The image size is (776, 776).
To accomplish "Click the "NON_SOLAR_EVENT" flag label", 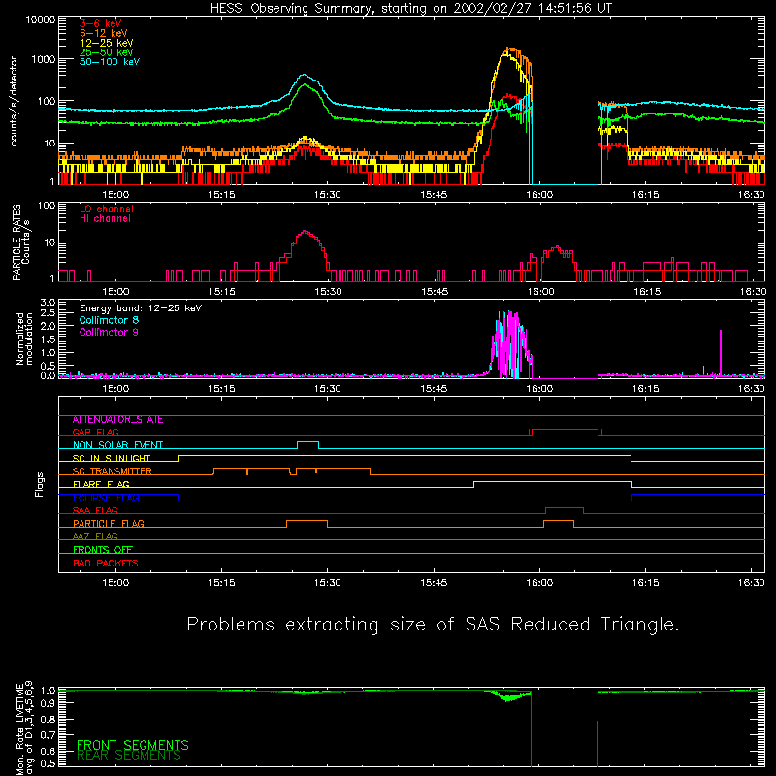I will pyautogui.click(x=117, y=445).
